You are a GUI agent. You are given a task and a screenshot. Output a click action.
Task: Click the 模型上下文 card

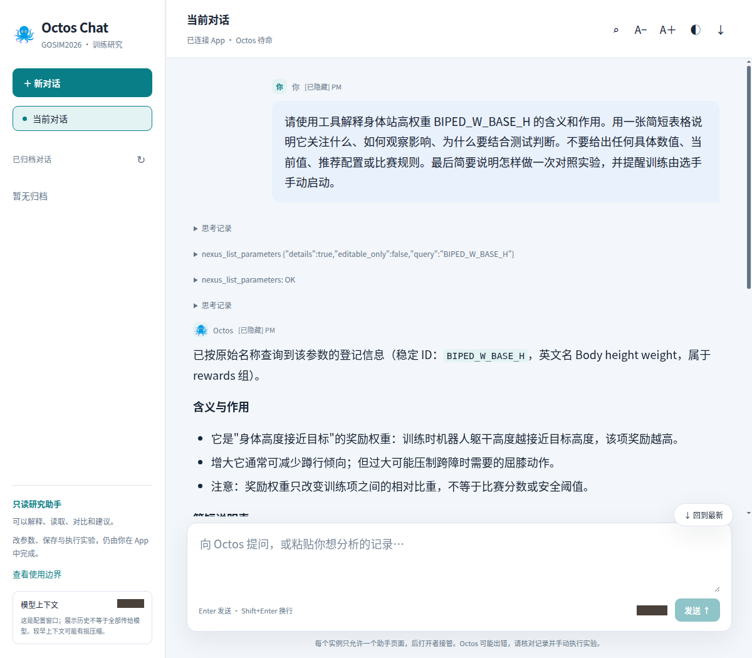(x=82, y=617)
